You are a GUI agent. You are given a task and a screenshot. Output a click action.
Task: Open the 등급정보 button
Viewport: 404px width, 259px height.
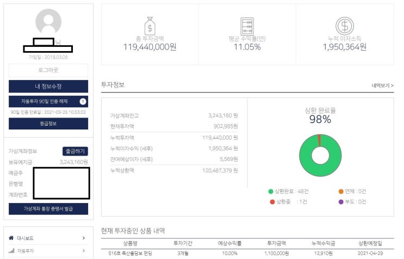click(x=48, y=124)
